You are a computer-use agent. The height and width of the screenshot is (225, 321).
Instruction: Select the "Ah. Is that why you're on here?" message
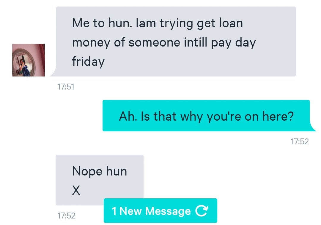pos(206,116)
